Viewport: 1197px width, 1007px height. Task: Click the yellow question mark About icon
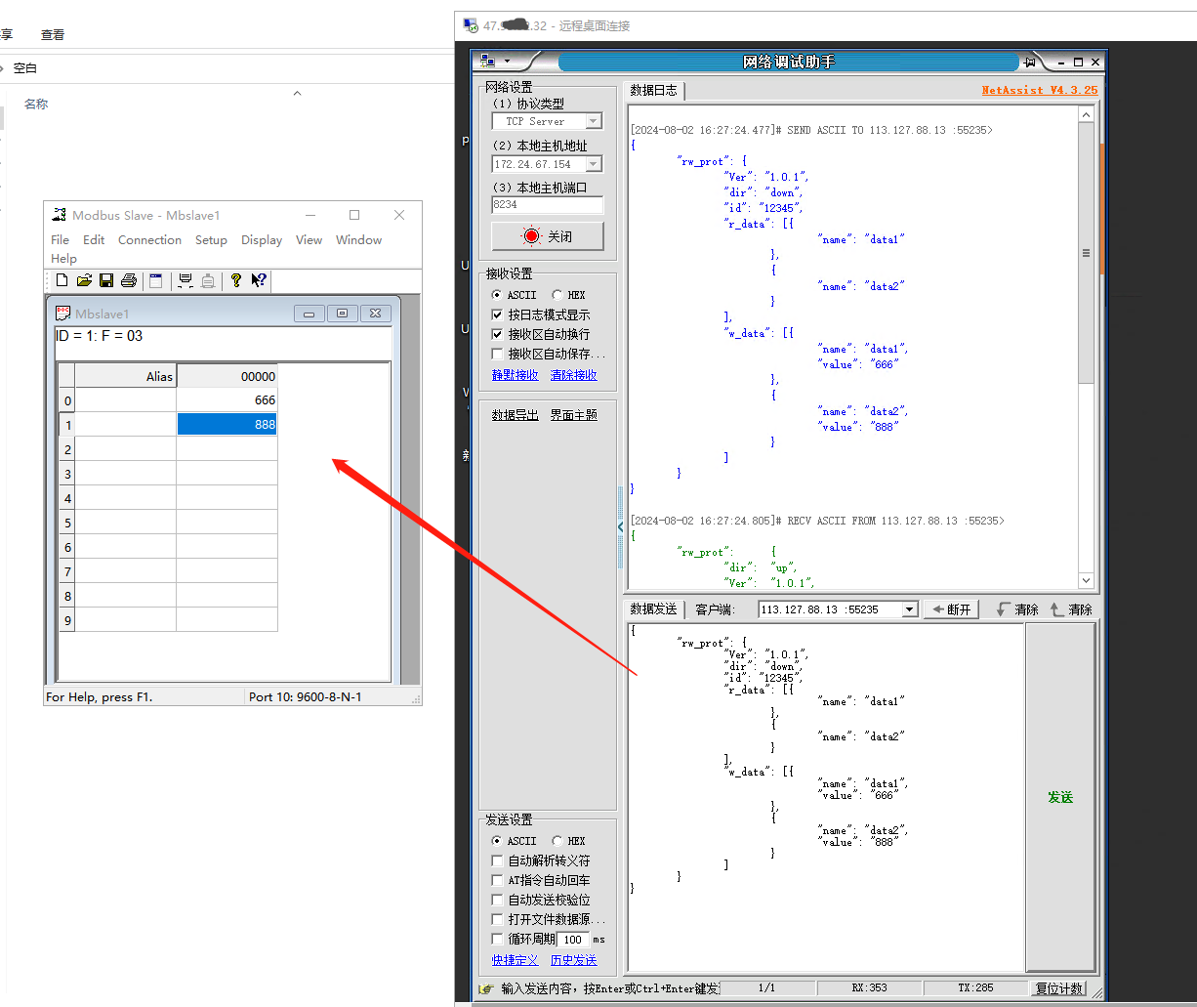click(x=235, y=281)
